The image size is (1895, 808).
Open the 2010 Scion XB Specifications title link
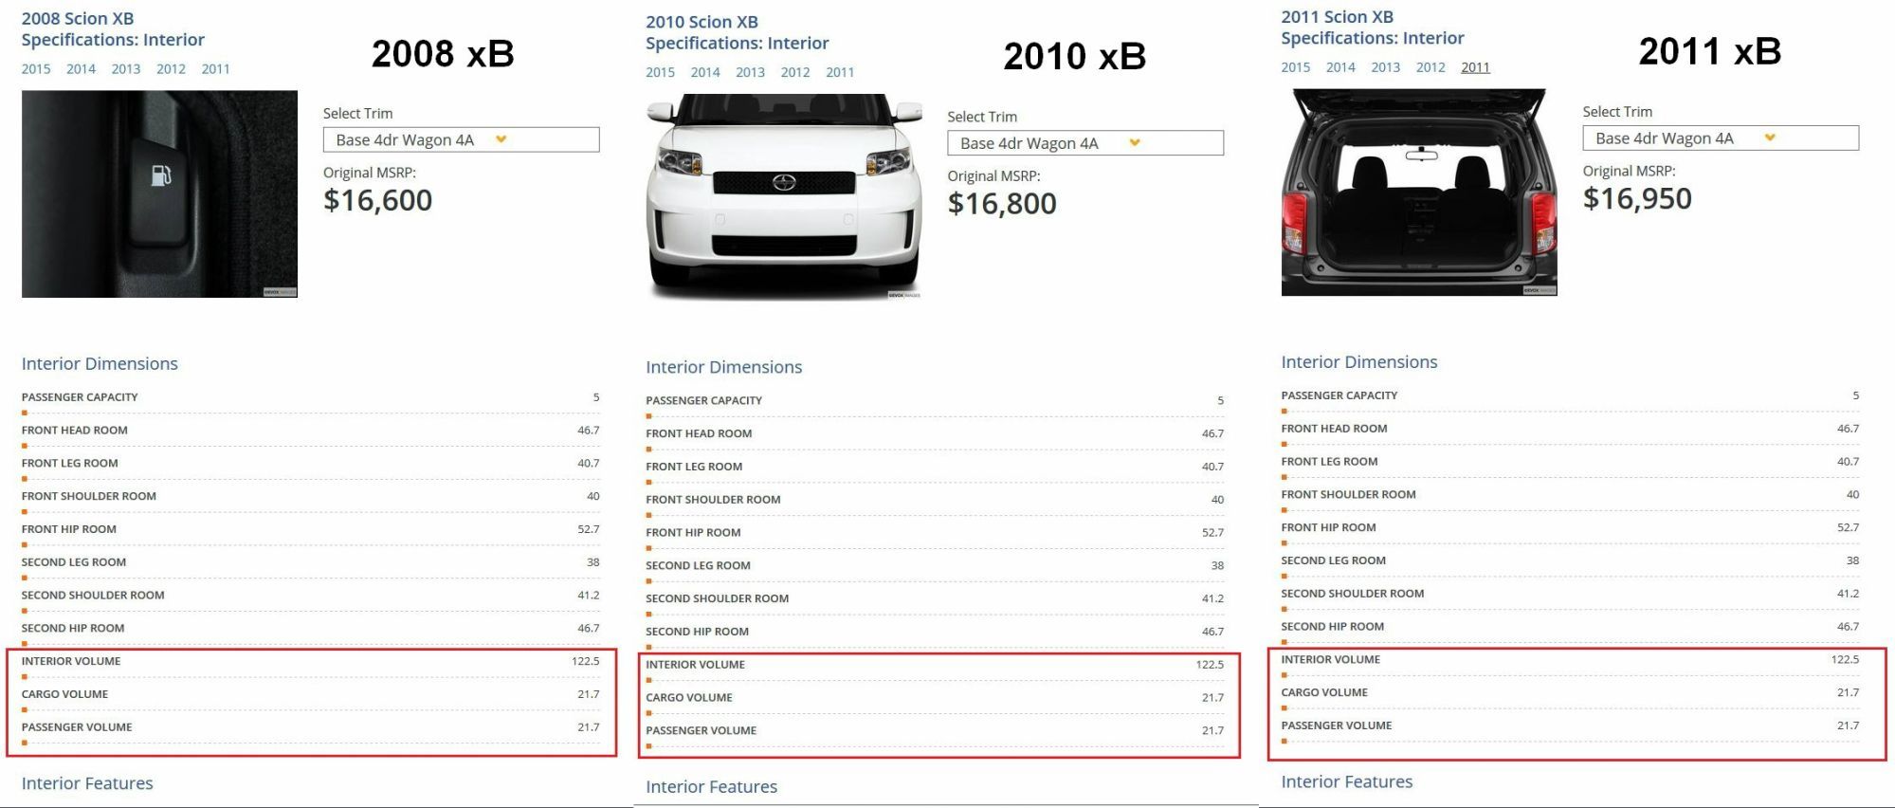(737, 32)
